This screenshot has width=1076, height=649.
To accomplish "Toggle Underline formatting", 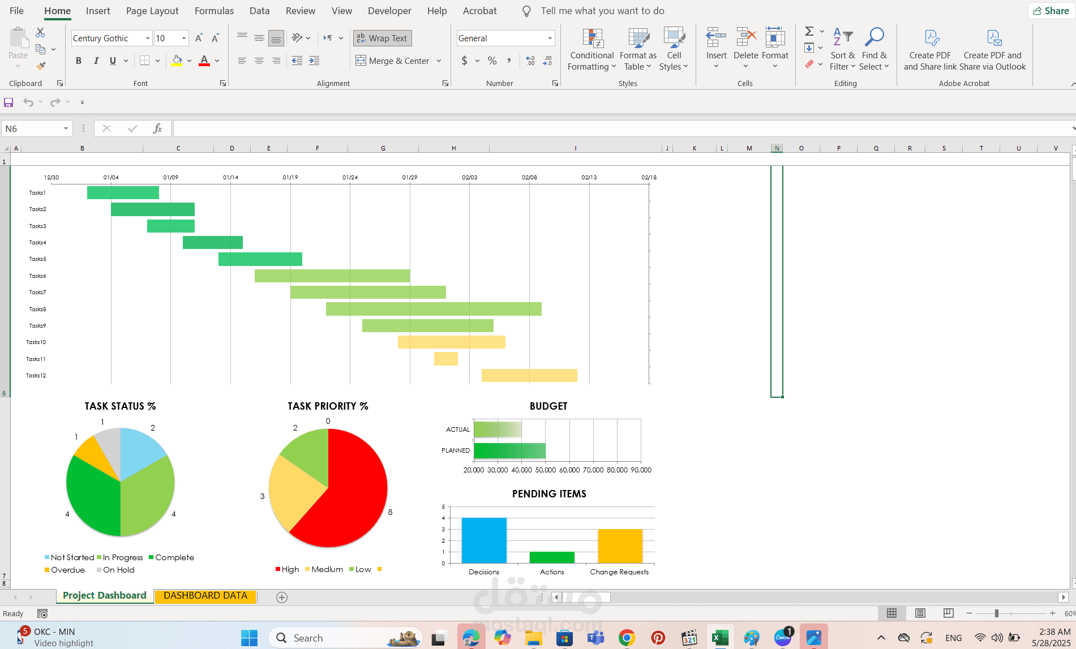I will click(113, 61).
